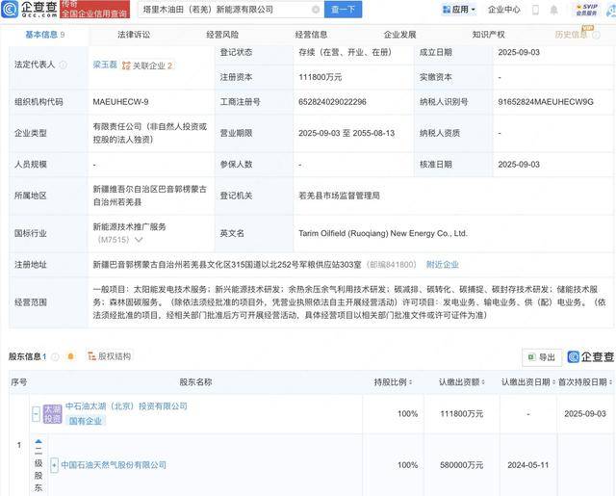The height and width of the screenshot is (496, 616).
Task: Click registration number 652824029022296
Action: (x=332, y=102)
